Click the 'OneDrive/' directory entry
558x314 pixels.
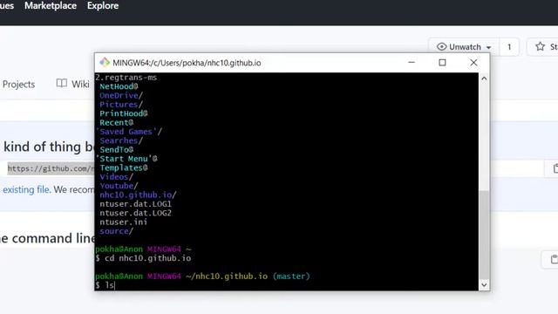coord(121,95)
